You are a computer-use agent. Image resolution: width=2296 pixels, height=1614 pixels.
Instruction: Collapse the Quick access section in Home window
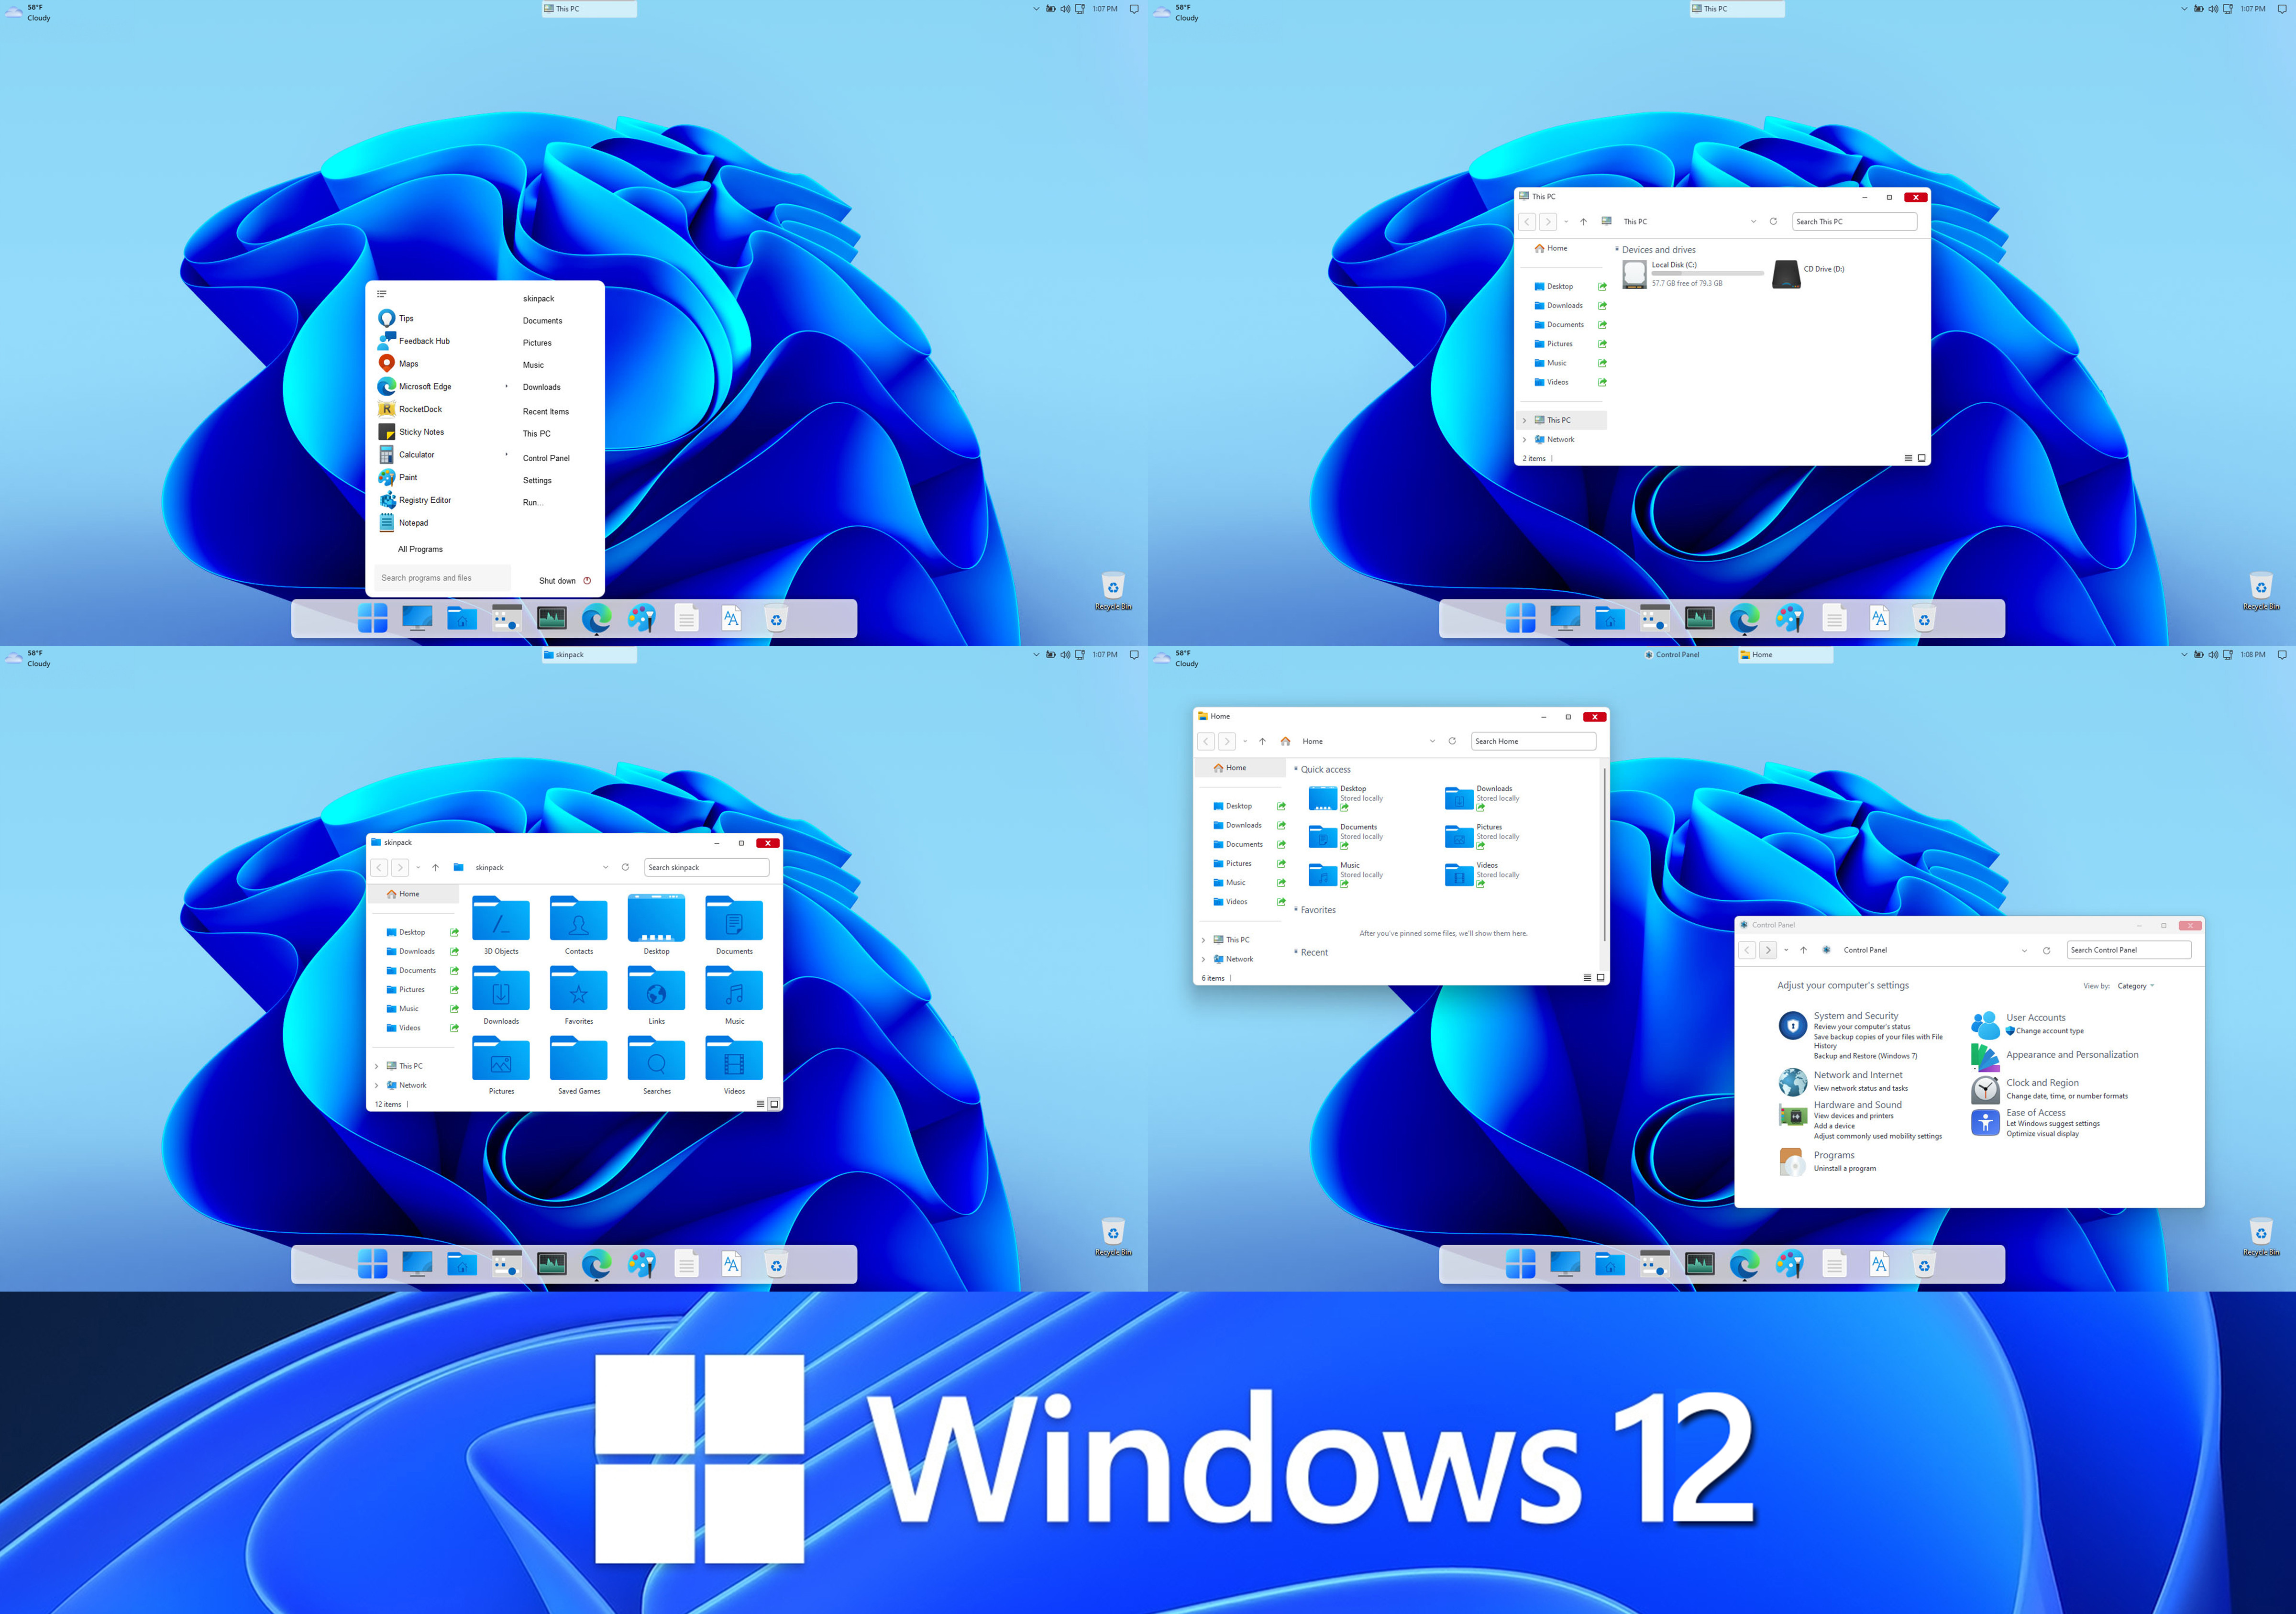click(1296, 769)
